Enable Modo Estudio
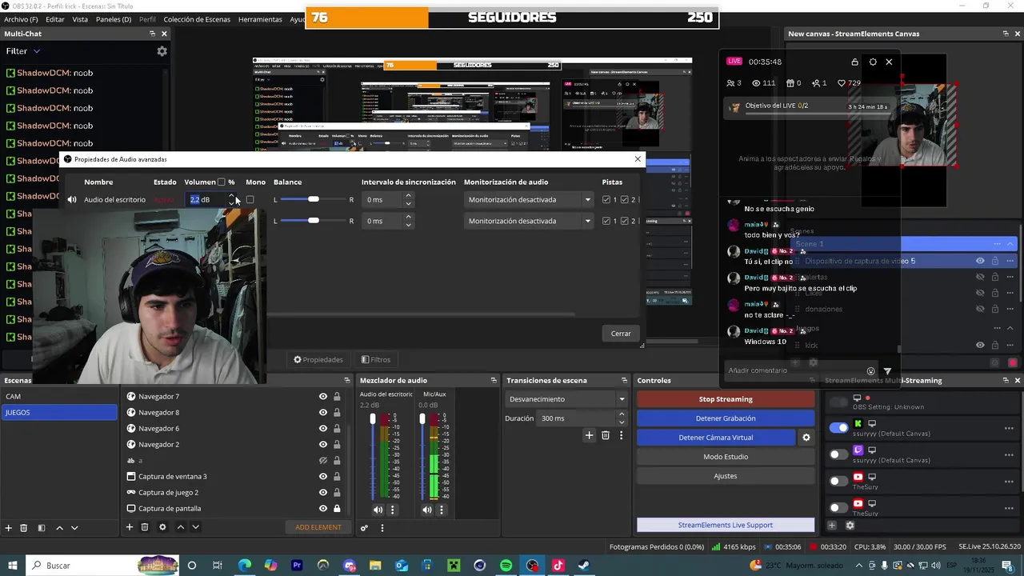Viewport: 1024px width, 576px height. [726, 457]
